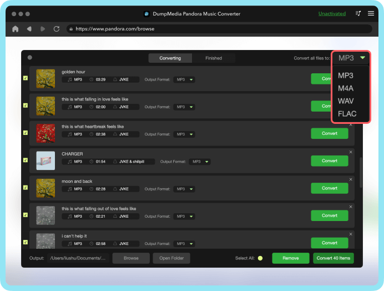The image size is (384, 291).
Task: Convert this is what falling out of love
Action: click(330, 215)
